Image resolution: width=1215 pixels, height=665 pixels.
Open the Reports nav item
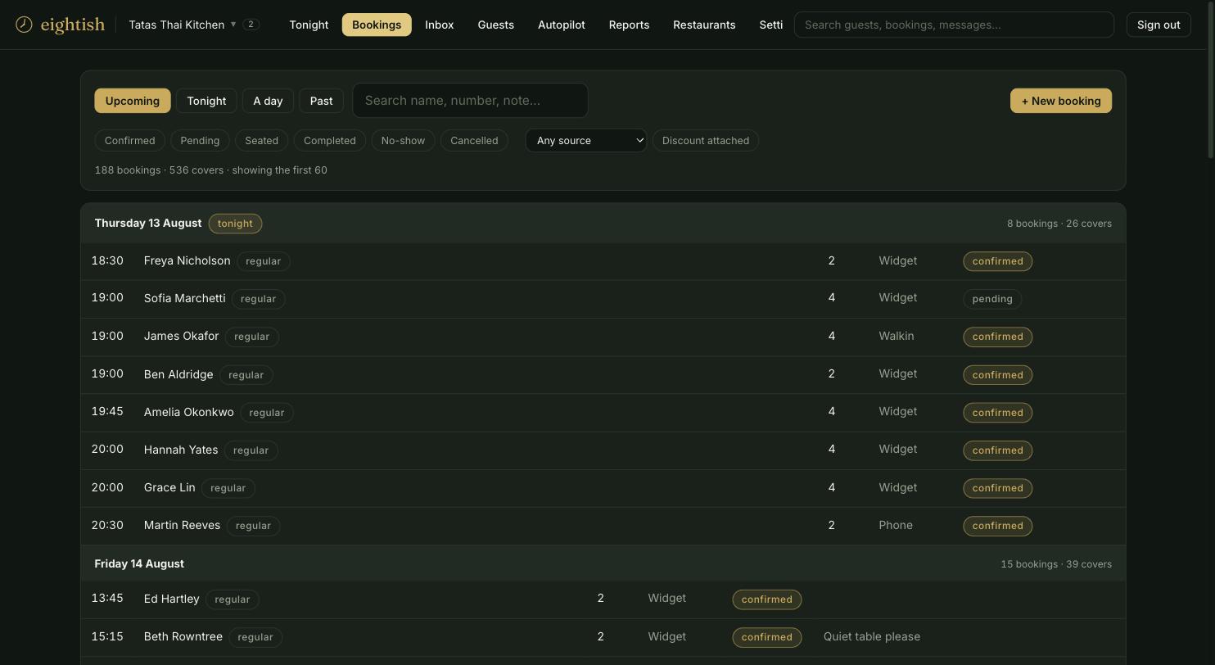pyautogui.click(x=629, y=25)
